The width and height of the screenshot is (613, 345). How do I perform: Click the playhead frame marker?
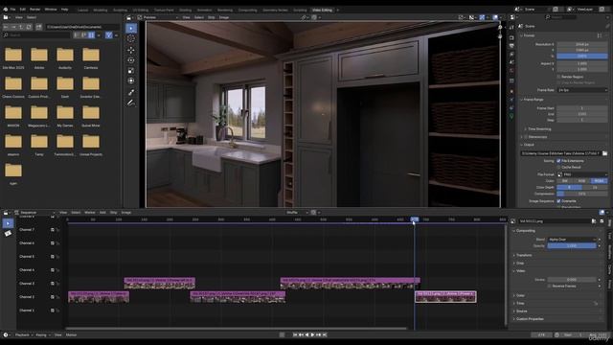415,219
